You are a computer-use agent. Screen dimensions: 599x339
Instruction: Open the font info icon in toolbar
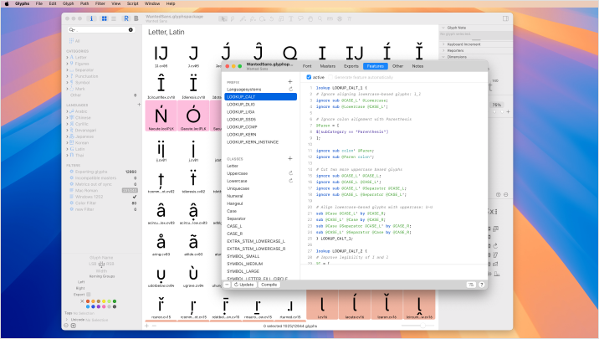tap(91, 18)
